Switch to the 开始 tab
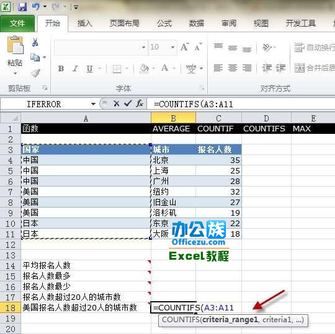Viewport: 335px width, 334px height. (53, 24)
